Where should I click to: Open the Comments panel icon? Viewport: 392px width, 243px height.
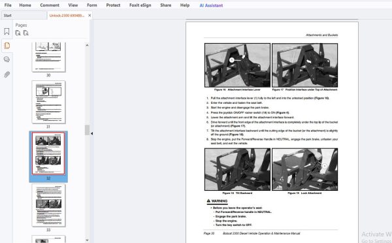click(7, 59)
